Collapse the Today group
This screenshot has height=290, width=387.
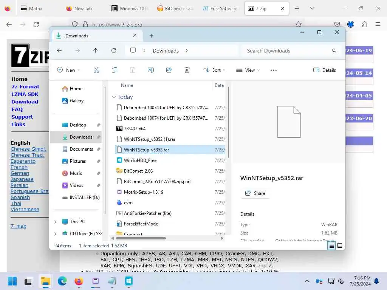(x=114, y=97)
